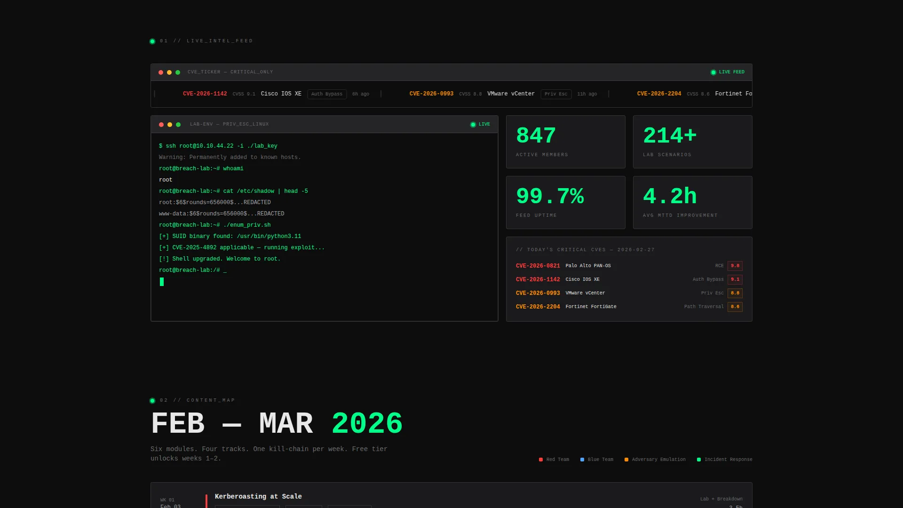Screen dimensions: 903x508
Task: Click green dot beside 02 CONTENT_MAP
Action: 152,401
